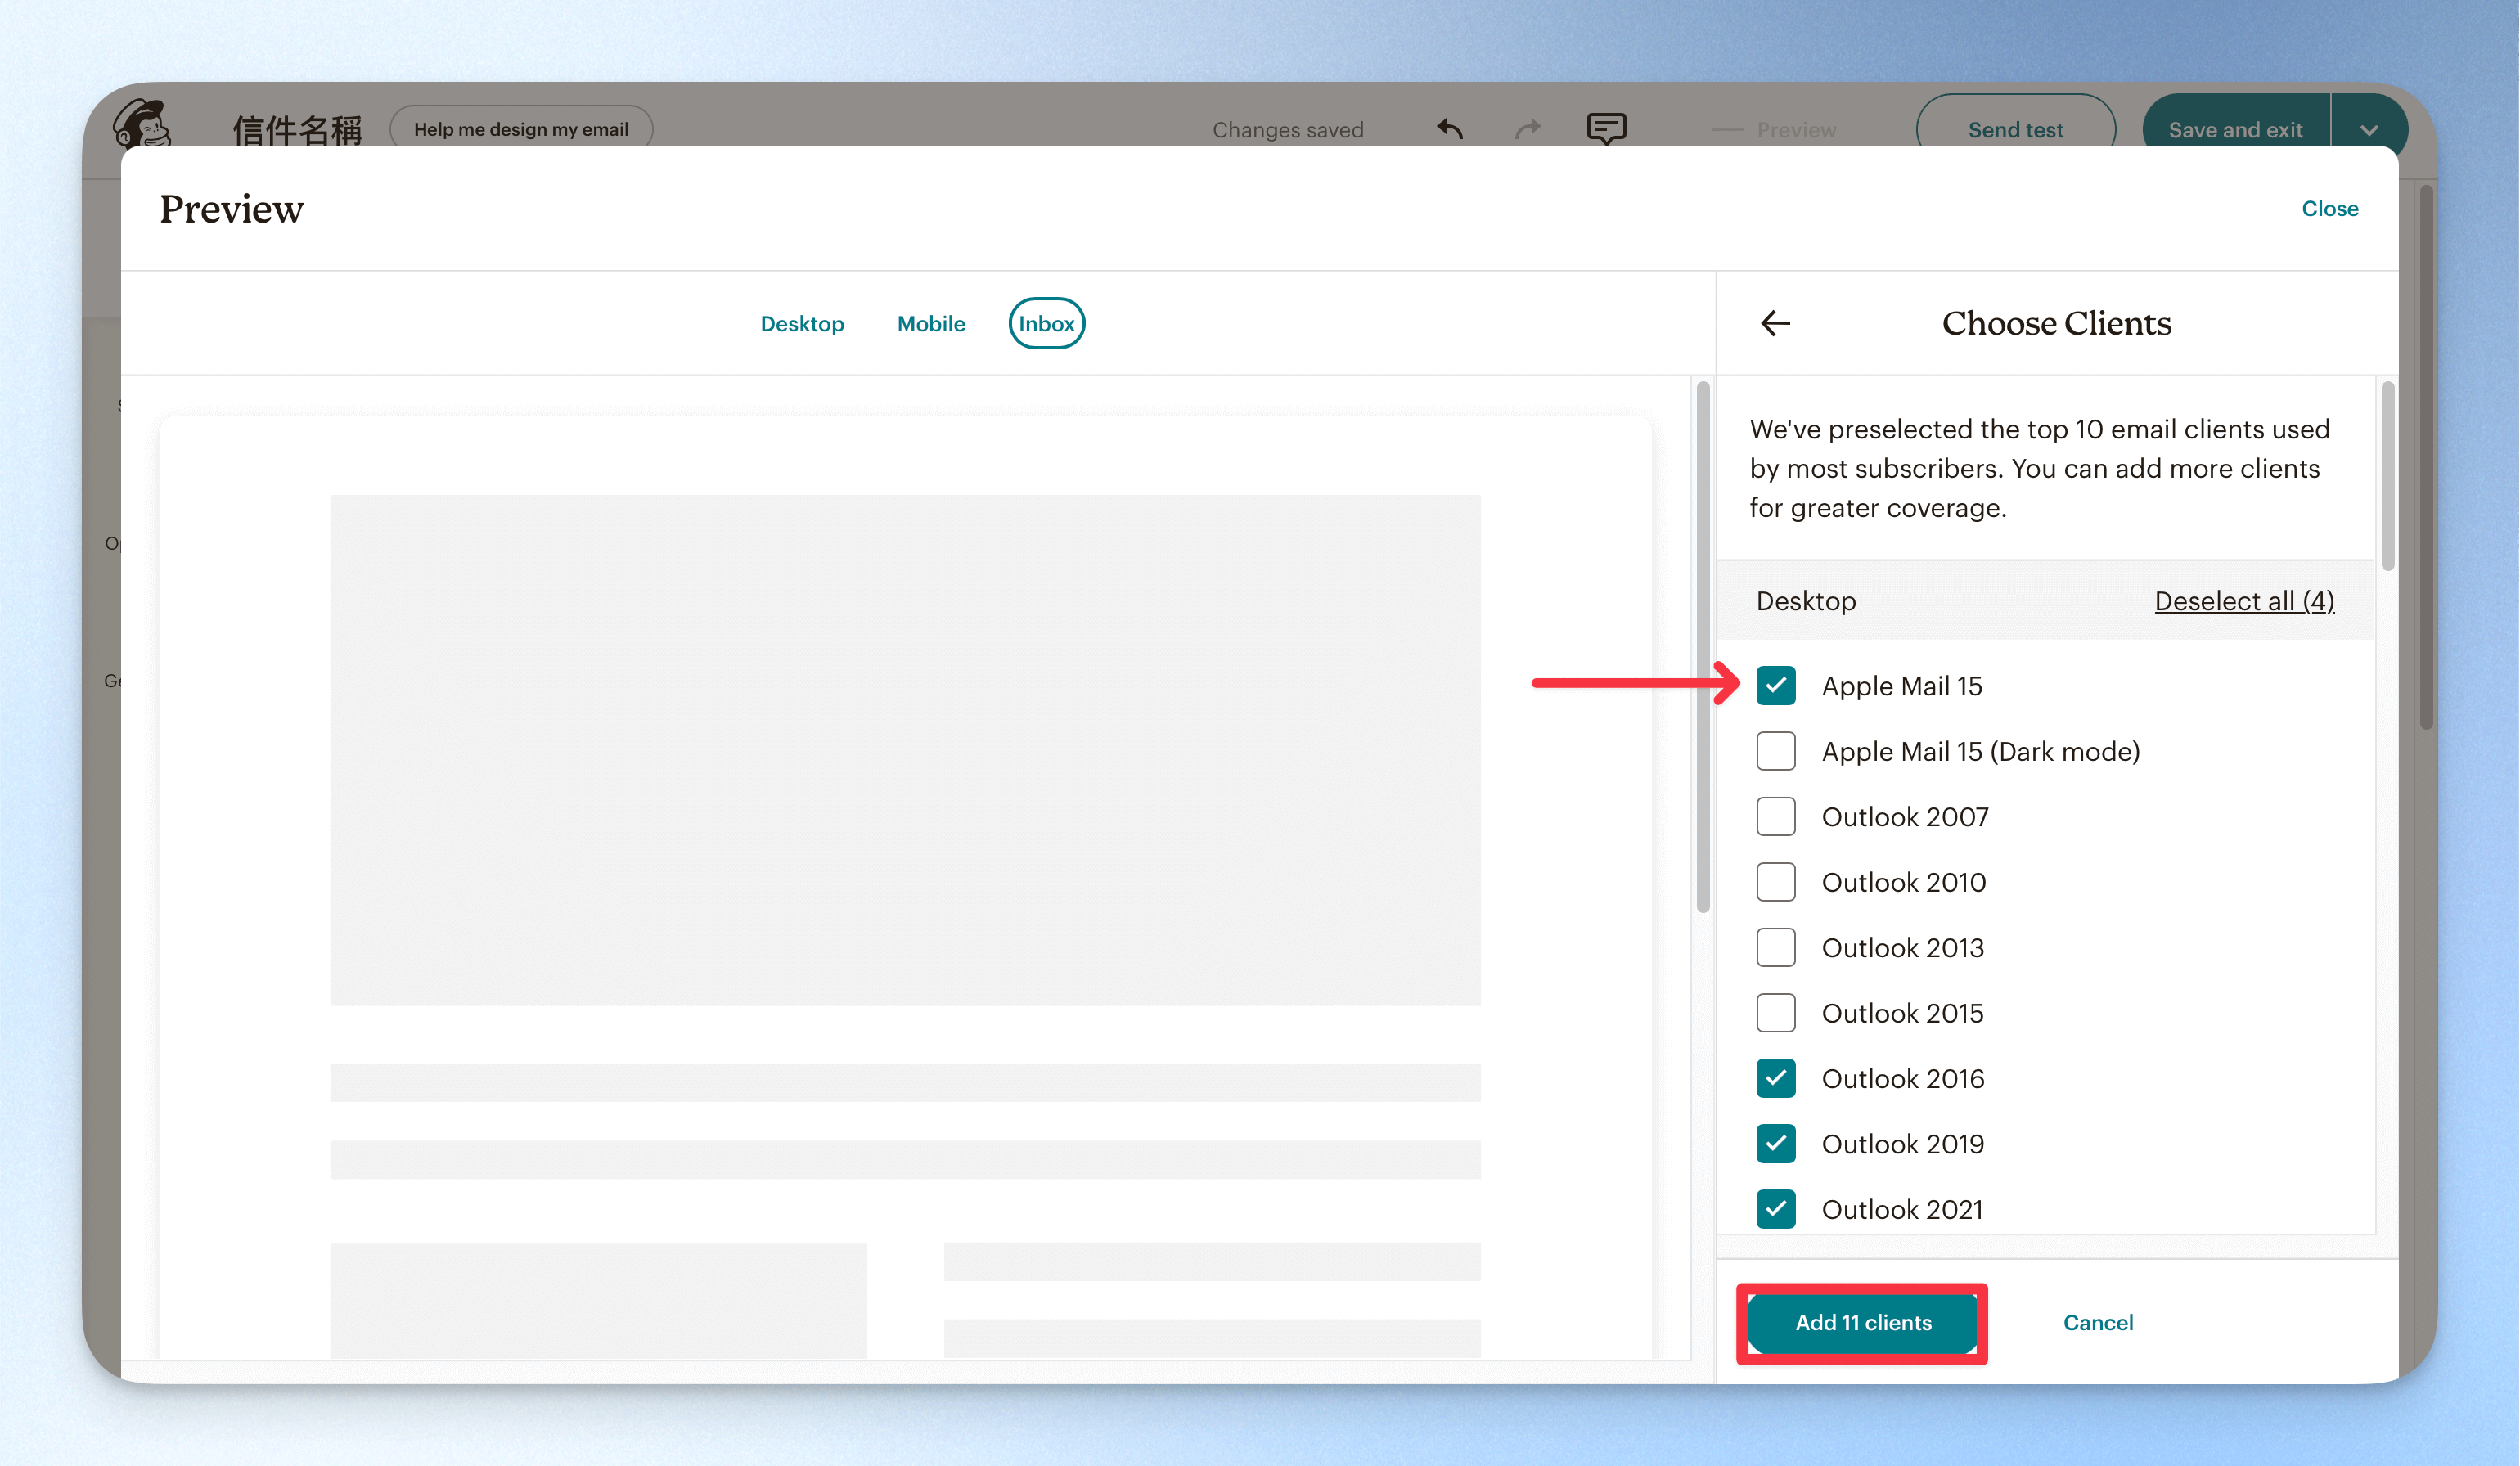2520x1466 pixels.
Task: Click the Outlook 2015 label
Action: (1903, 1013)
